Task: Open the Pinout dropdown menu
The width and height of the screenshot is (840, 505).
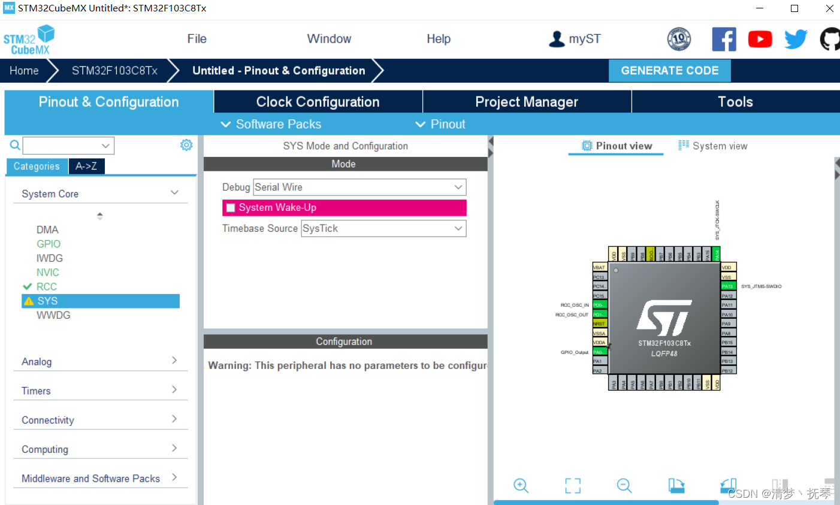Action: click(440, 124)
